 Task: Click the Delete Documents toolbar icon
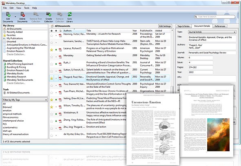(22, 14)
